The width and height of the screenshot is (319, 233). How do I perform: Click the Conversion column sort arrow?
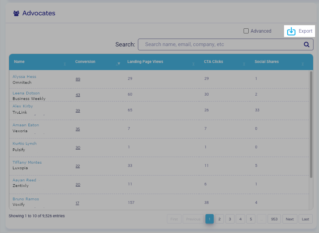[119, 64]
